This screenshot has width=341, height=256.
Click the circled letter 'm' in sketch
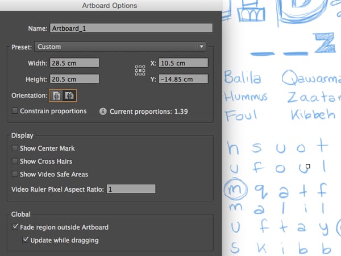[x=235, y=189]
